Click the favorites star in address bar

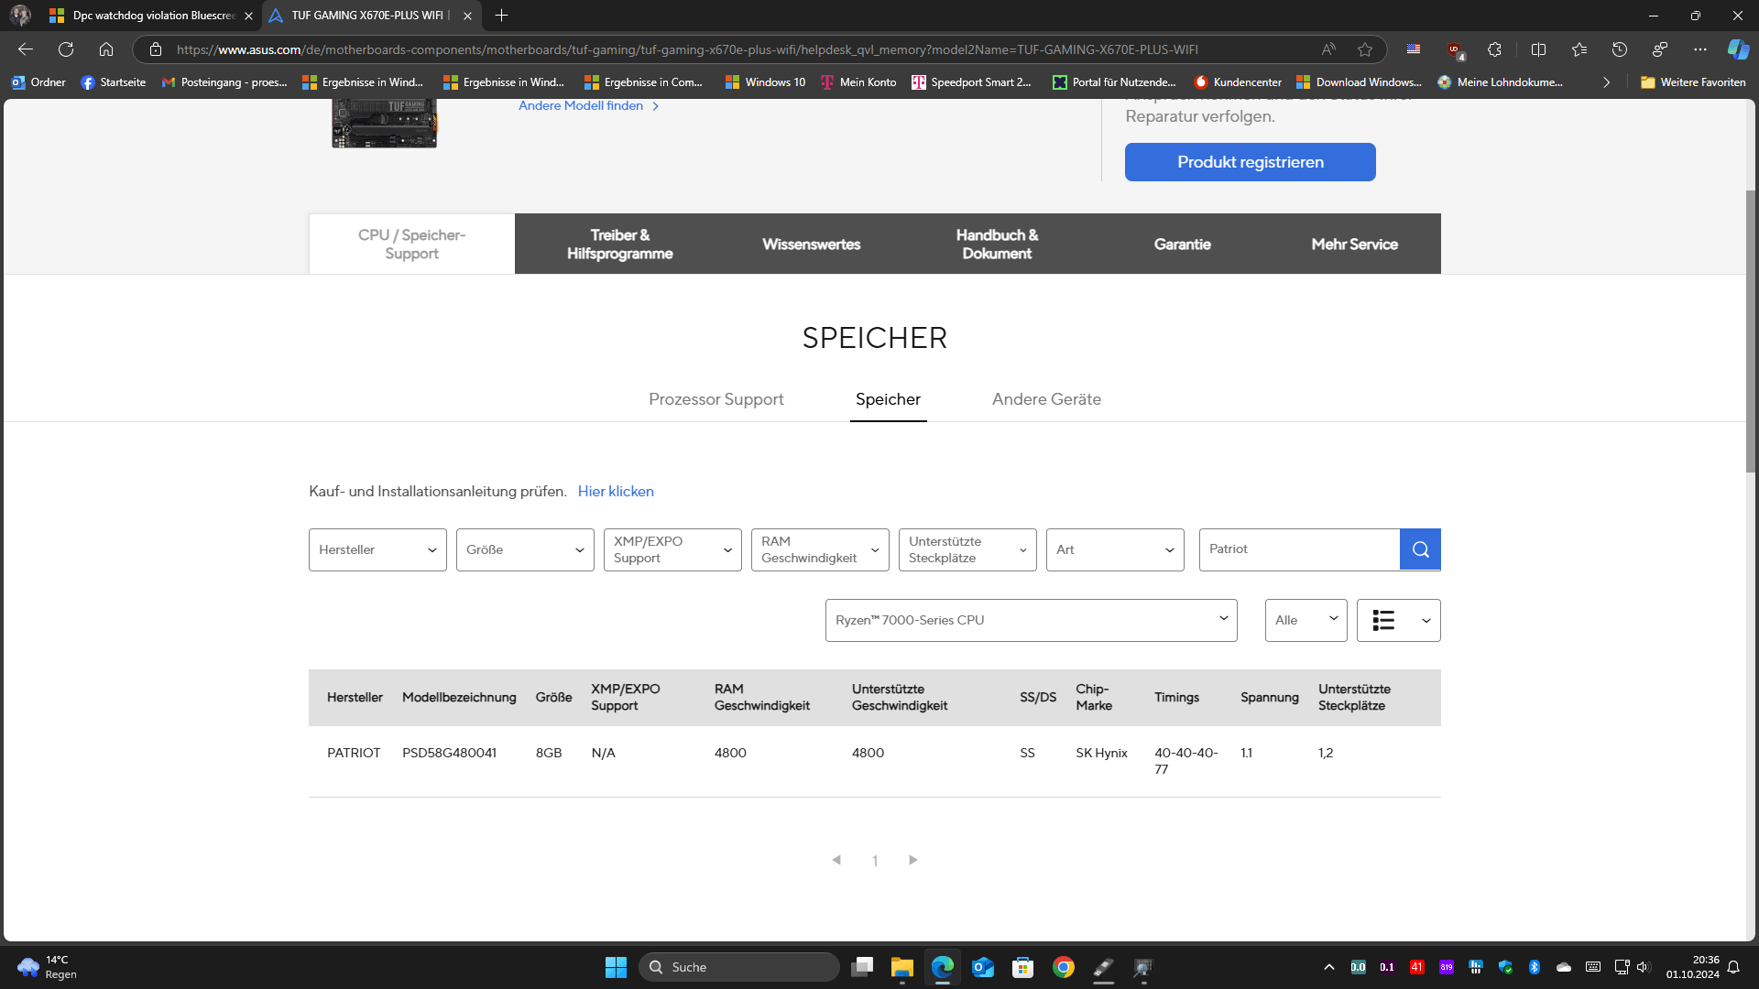1365,49
